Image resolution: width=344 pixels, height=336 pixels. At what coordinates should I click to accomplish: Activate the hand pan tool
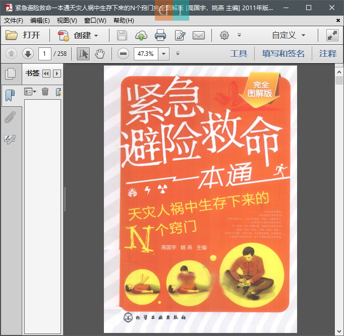(99, 54)
